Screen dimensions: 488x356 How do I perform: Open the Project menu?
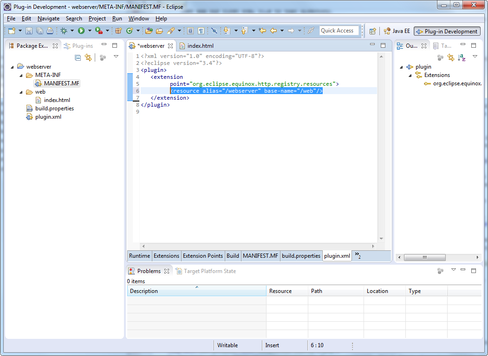[97, 19]
